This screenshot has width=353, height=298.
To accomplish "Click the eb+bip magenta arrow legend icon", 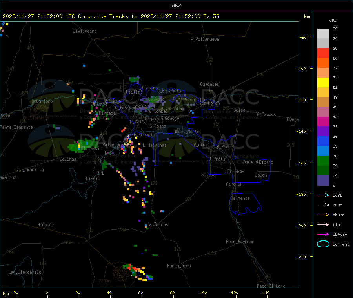I will tap(323, 235).
